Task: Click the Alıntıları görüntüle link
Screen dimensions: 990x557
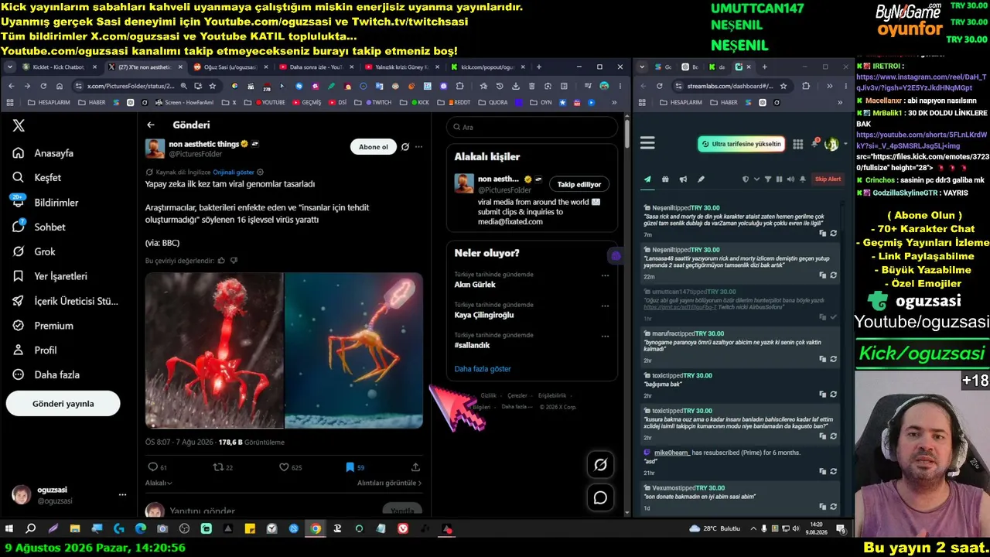Action: click(390, 483)
